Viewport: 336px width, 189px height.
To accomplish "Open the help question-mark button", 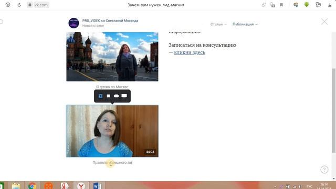I will coord(324,170).
